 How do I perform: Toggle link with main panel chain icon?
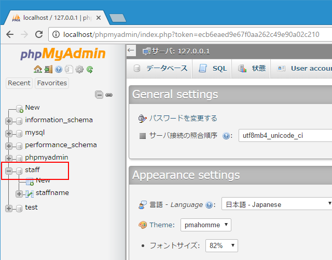click(109, 95)
